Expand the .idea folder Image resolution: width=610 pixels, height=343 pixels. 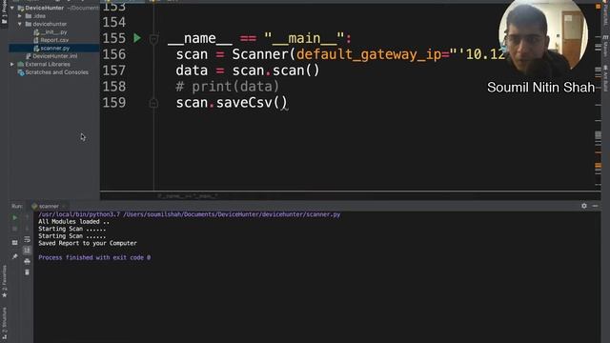coord(19,16)
